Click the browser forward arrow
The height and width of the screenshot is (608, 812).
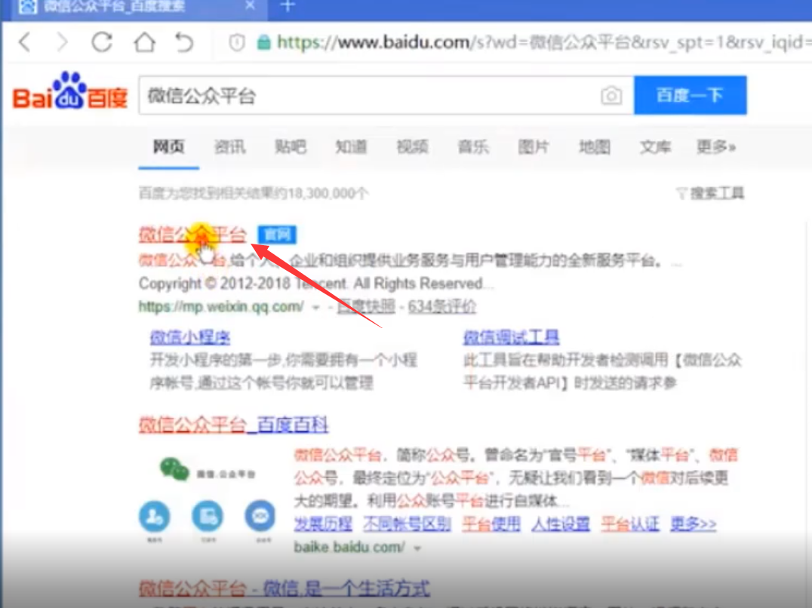click(62, 42)
